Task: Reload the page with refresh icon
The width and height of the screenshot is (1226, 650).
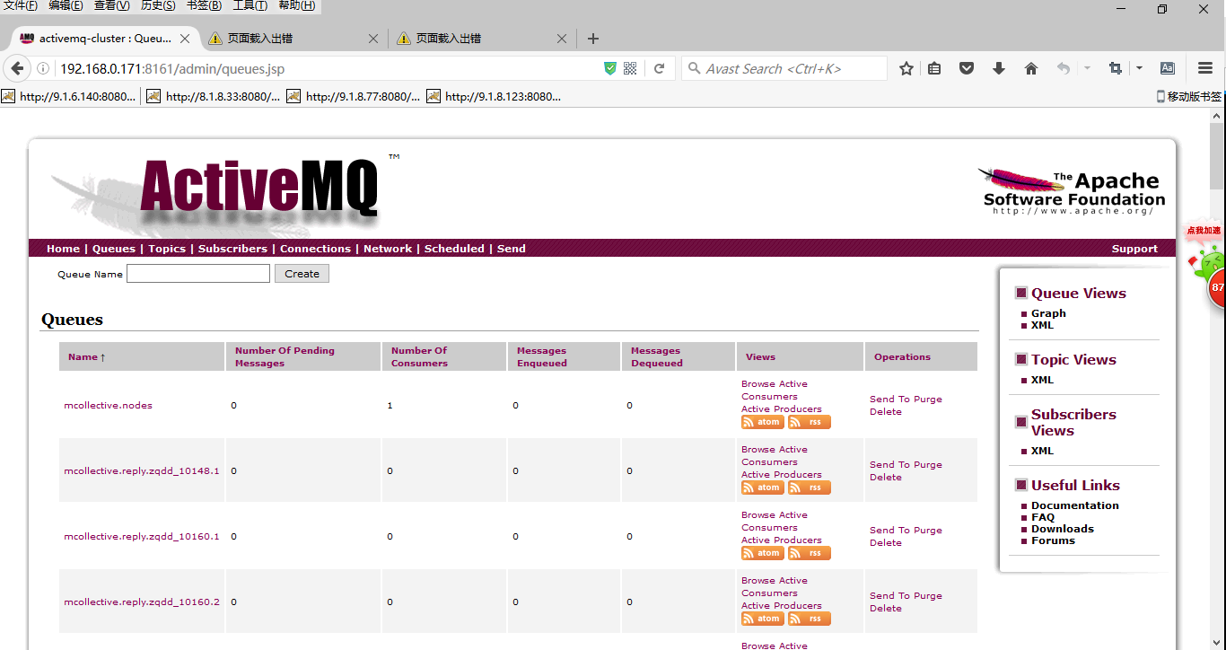Action: pyautogui.click(x=659, y=68)
